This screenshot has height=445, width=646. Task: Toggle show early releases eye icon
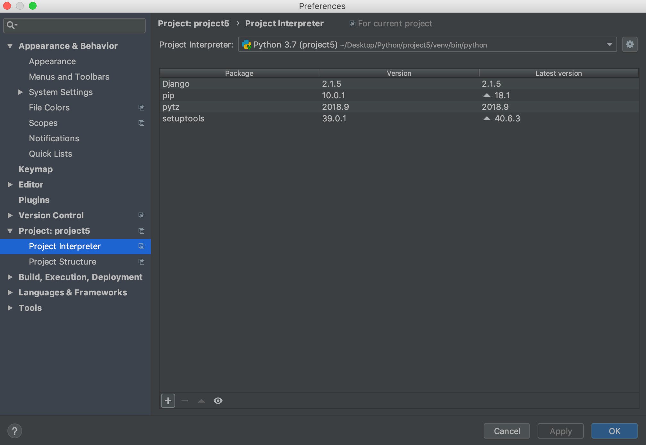[218, 401]
